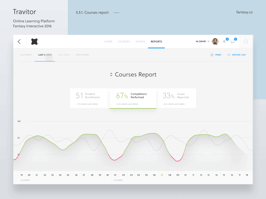Select the Student Enrollments metric card
Image resolution: width=266 pixels, height=199 pixels.
point(89,98)
